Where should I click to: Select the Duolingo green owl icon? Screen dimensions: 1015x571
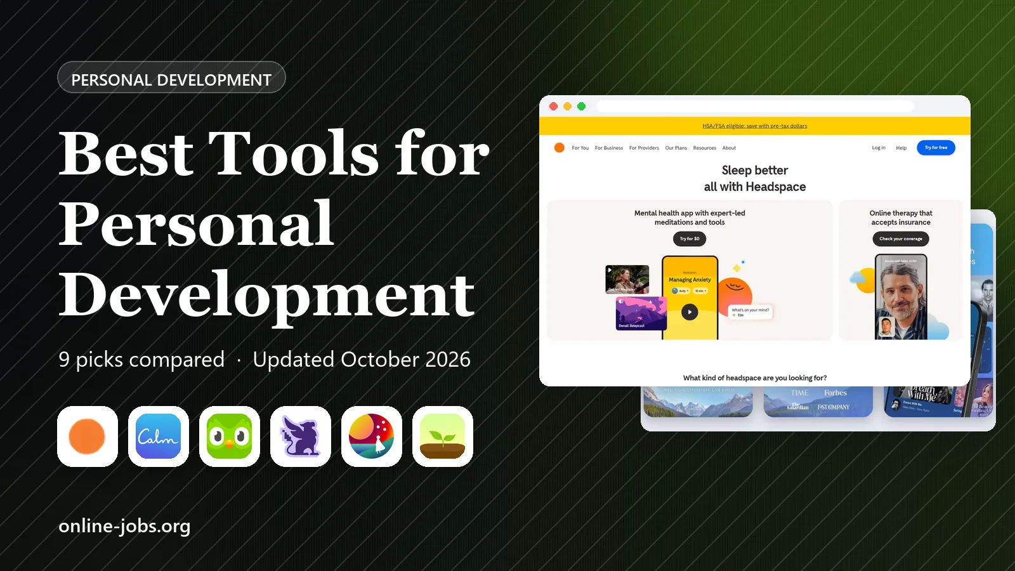230,436
